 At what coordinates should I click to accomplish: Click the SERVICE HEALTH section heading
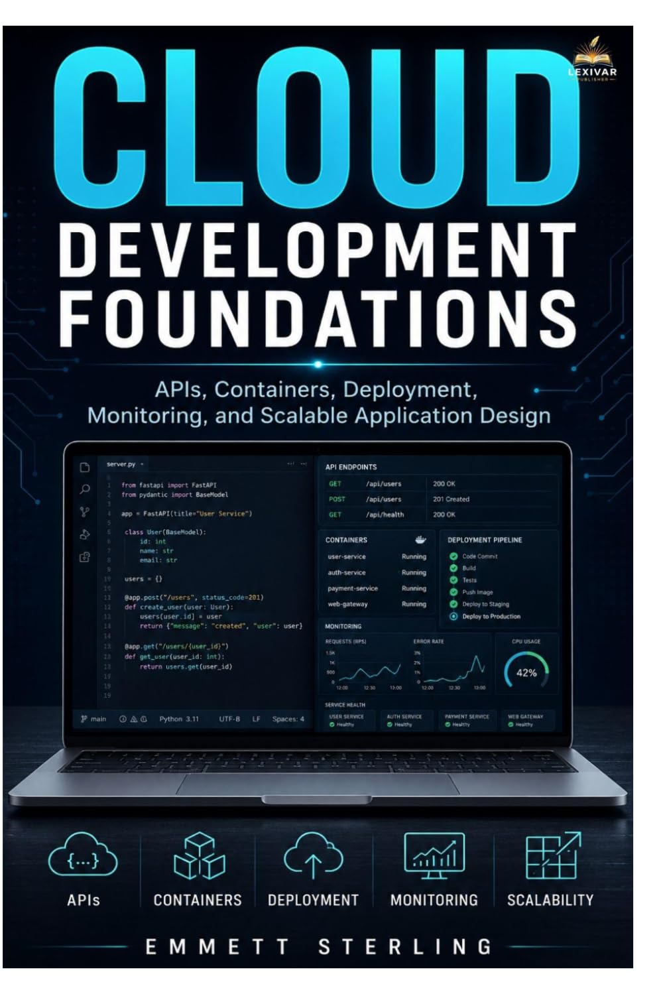click(x=345, y=705)
